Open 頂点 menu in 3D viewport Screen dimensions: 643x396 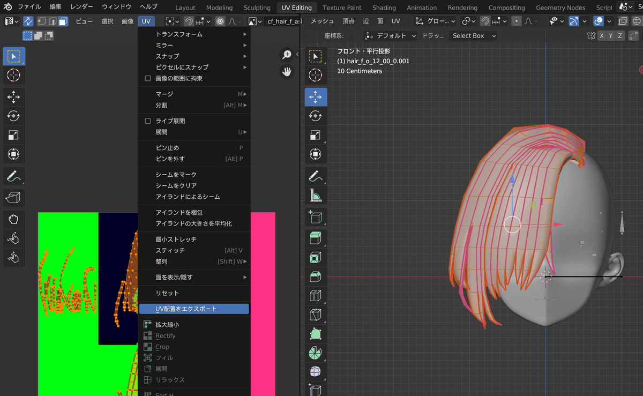[x=348, y=21]
